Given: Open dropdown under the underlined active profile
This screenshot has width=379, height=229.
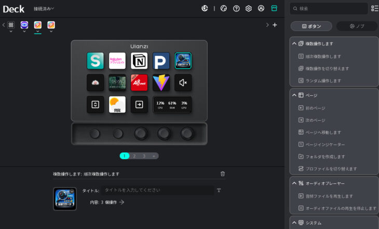Looking at the screenshot, I should coord(38,32).
